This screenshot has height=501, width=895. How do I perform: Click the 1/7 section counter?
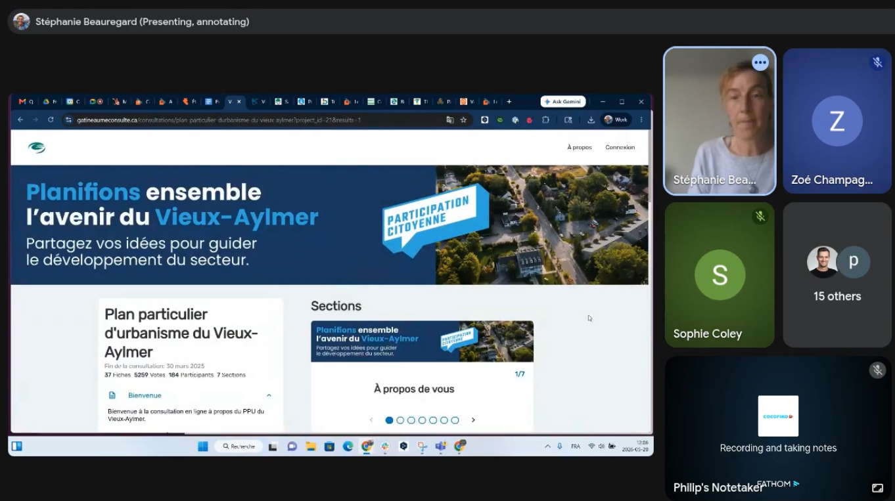pyautogui.click(x=519, y=374)
